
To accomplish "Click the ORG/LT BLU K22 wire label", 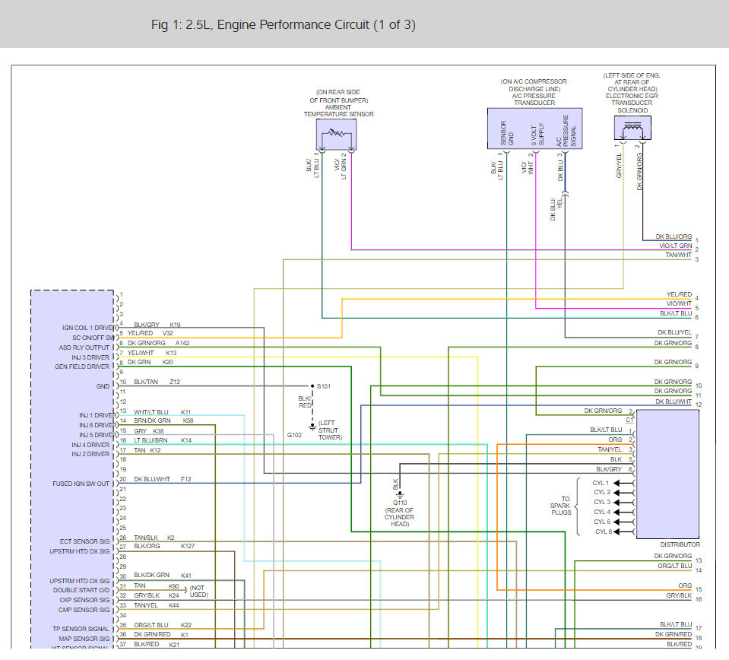I will click(163, 625).
